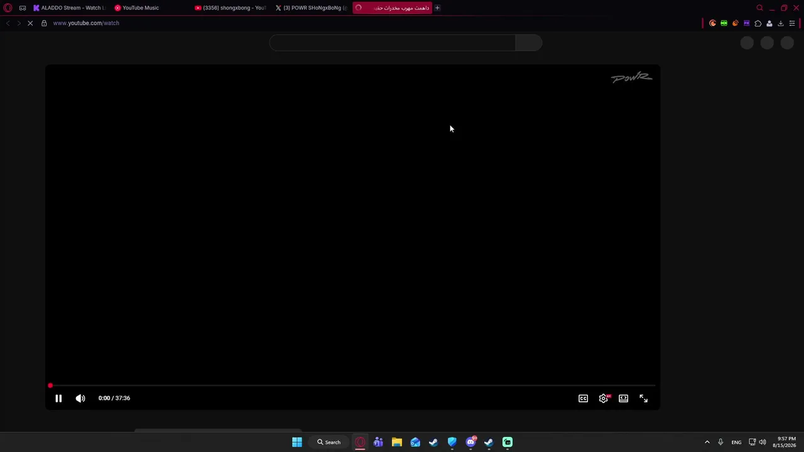Image resolution: width=804 pixels, height=452 pixels.
Task: Click the microphone icon in the system tray
Action: coord(720,442)
